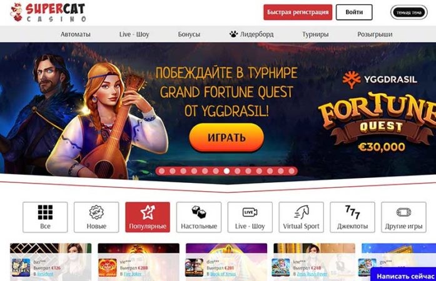Select the first banner slide dot
Screen dimensions: 436x281
point(161,171)
